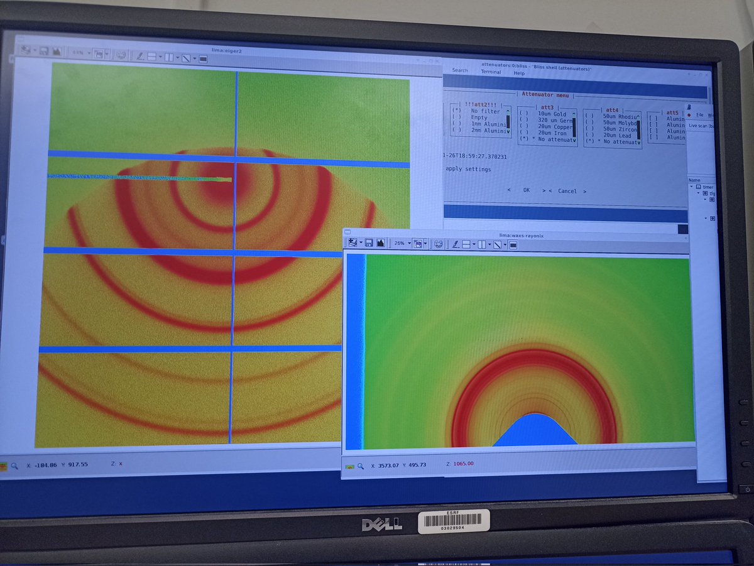The height and width of the screenshot is (566, 754).
Task: Open histogram tool in waxs-rayonix toolbar
Action: point(380,243)
